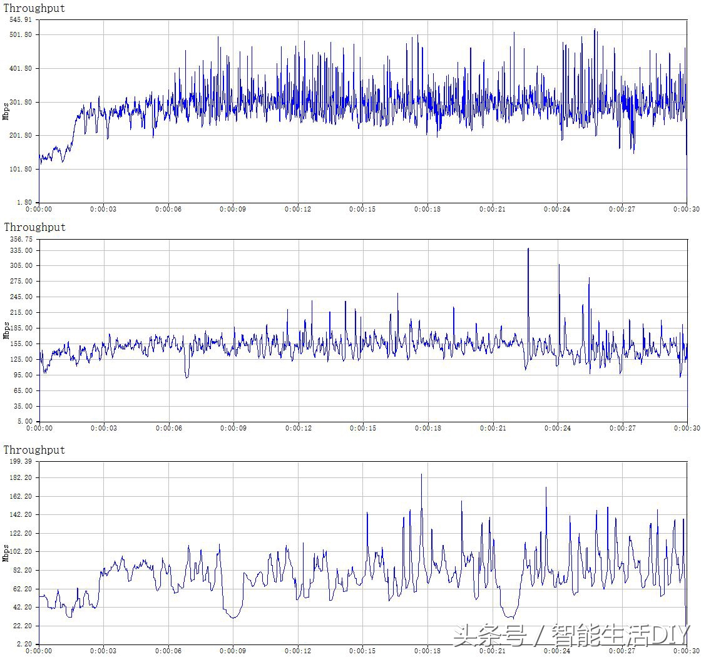Click 0:00:24 time label under the second chart
This screenshot has width=706, height=657.
click(x=558, y=429)
